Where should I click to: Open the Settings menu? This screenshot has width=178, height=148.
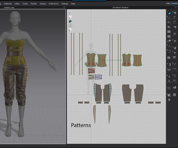pos(65,4)
